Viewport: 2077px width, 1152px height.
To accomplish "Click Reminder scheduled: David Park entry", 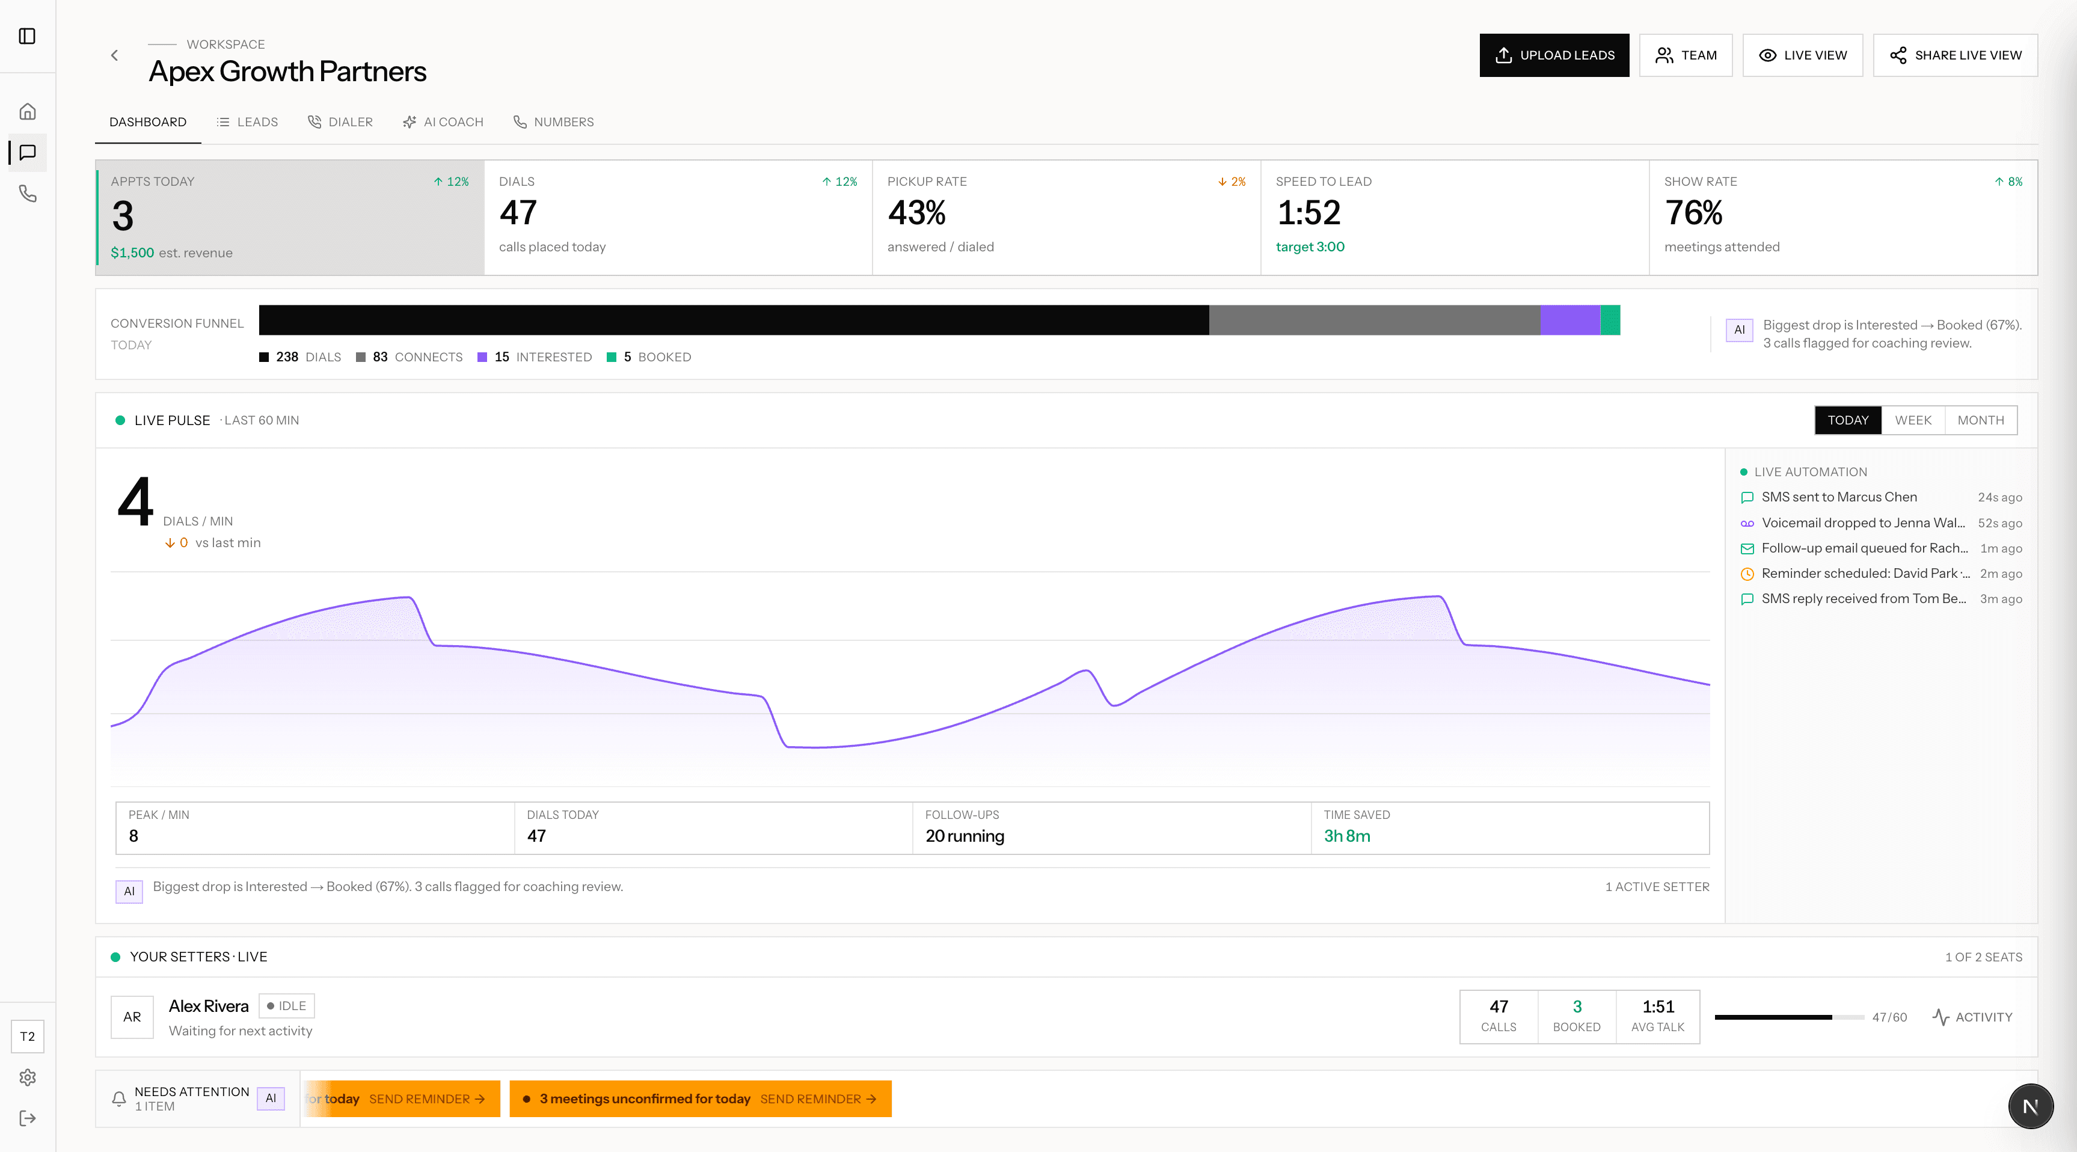I will [1881, 574].
